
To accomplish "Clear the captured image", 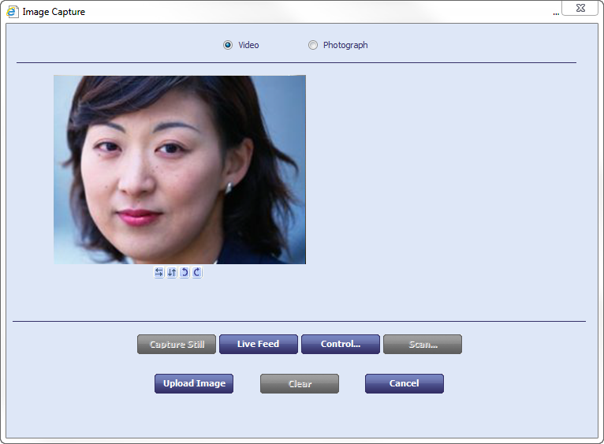I will (300, 384).
